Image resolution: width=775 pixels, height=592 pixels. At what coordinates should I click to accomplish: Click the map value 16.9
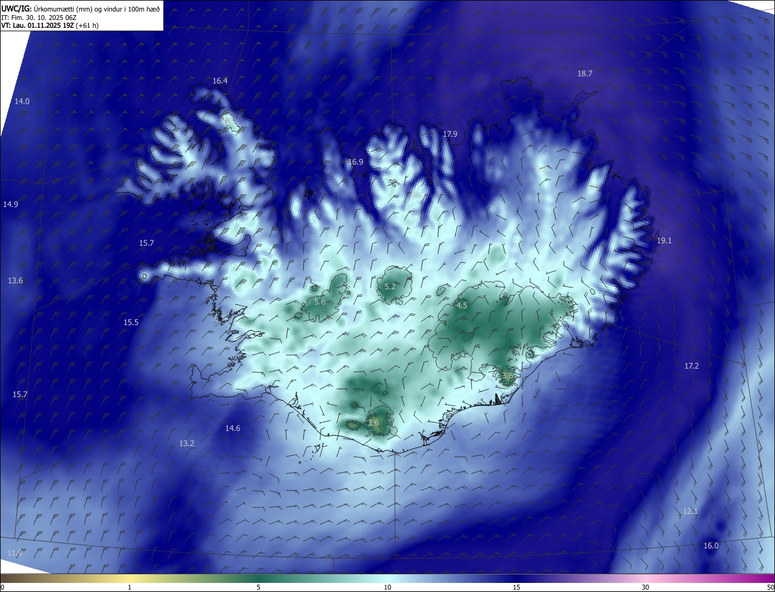(355, 162)
